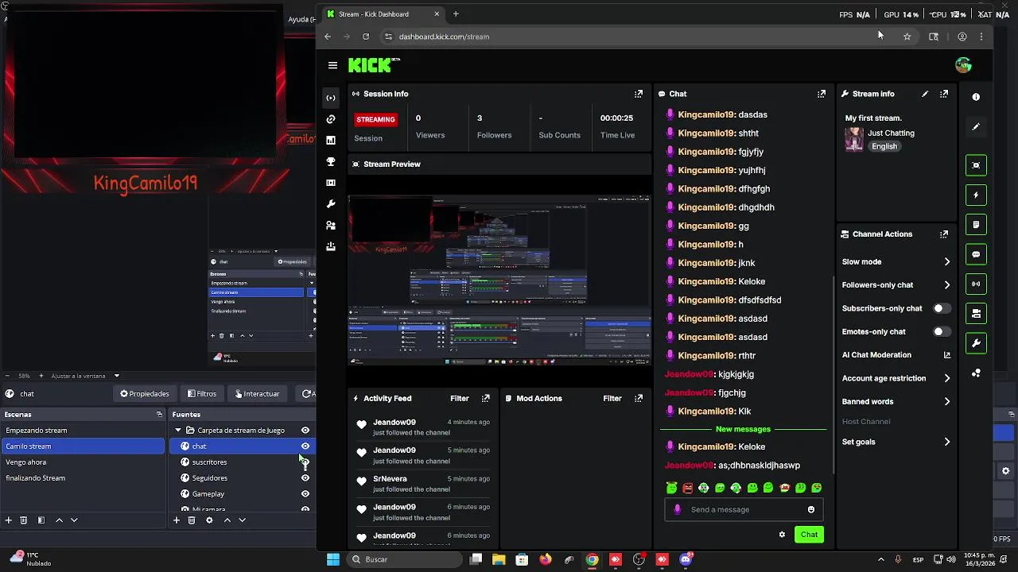The image size is (1018, 572).
Task: Open the wrench settings icon in left Kick sidebar
Action: coord(331,204)
